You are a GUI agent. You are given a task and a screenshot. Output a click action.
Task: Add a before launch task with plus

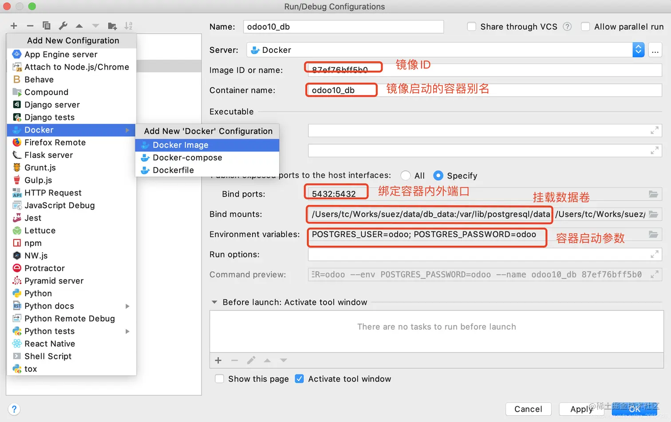218,360
